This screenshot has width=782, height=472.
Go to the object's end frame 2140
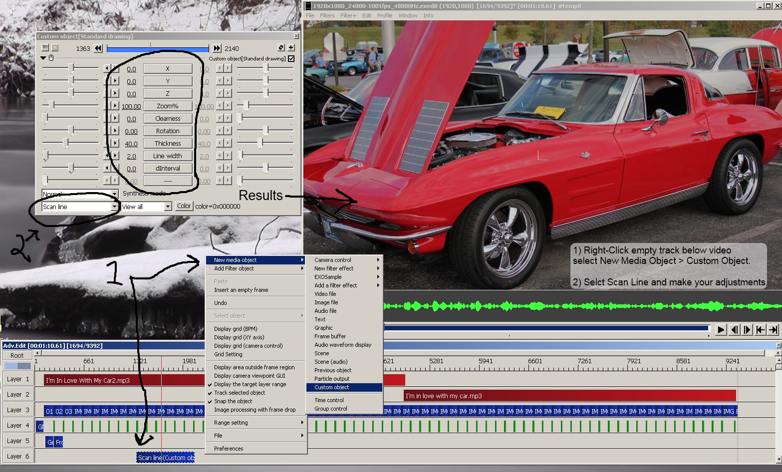coord(217,48)
